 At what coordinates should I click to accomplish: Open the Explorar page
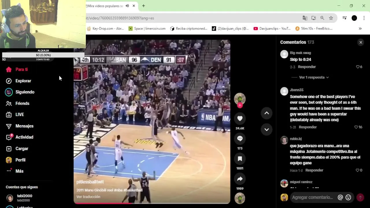(18, 81)
